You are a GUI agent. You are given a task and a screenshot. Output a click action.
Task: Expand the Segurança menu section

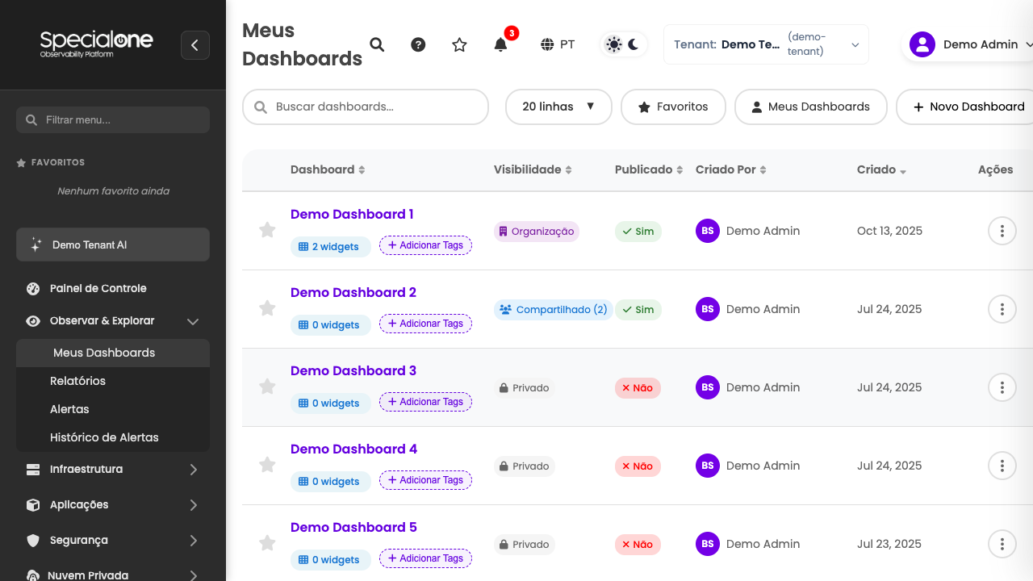(113, 540)
